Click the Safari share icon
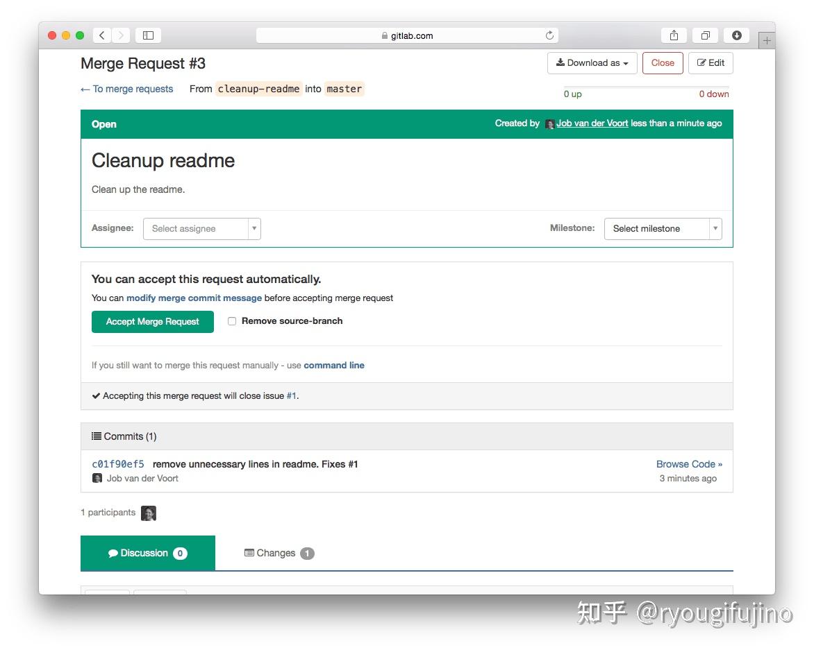The width and height of the screenshot is (814, 650). point(673,35)
